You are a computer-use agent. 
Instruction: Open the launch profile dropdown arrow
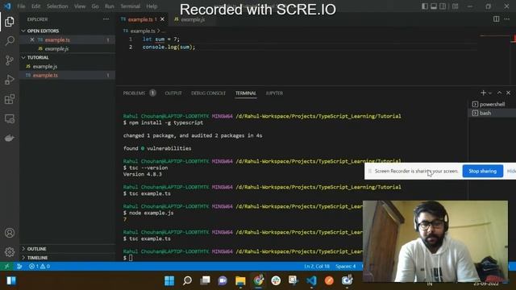[490, 93]
